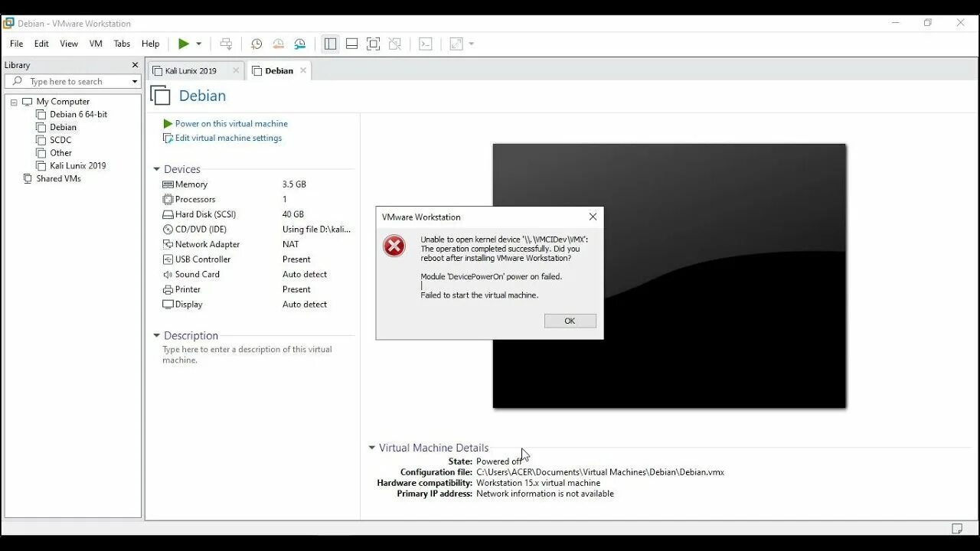Select My Computer in the library
Viewport: 980px width, 551px height.
click(63, 101)
